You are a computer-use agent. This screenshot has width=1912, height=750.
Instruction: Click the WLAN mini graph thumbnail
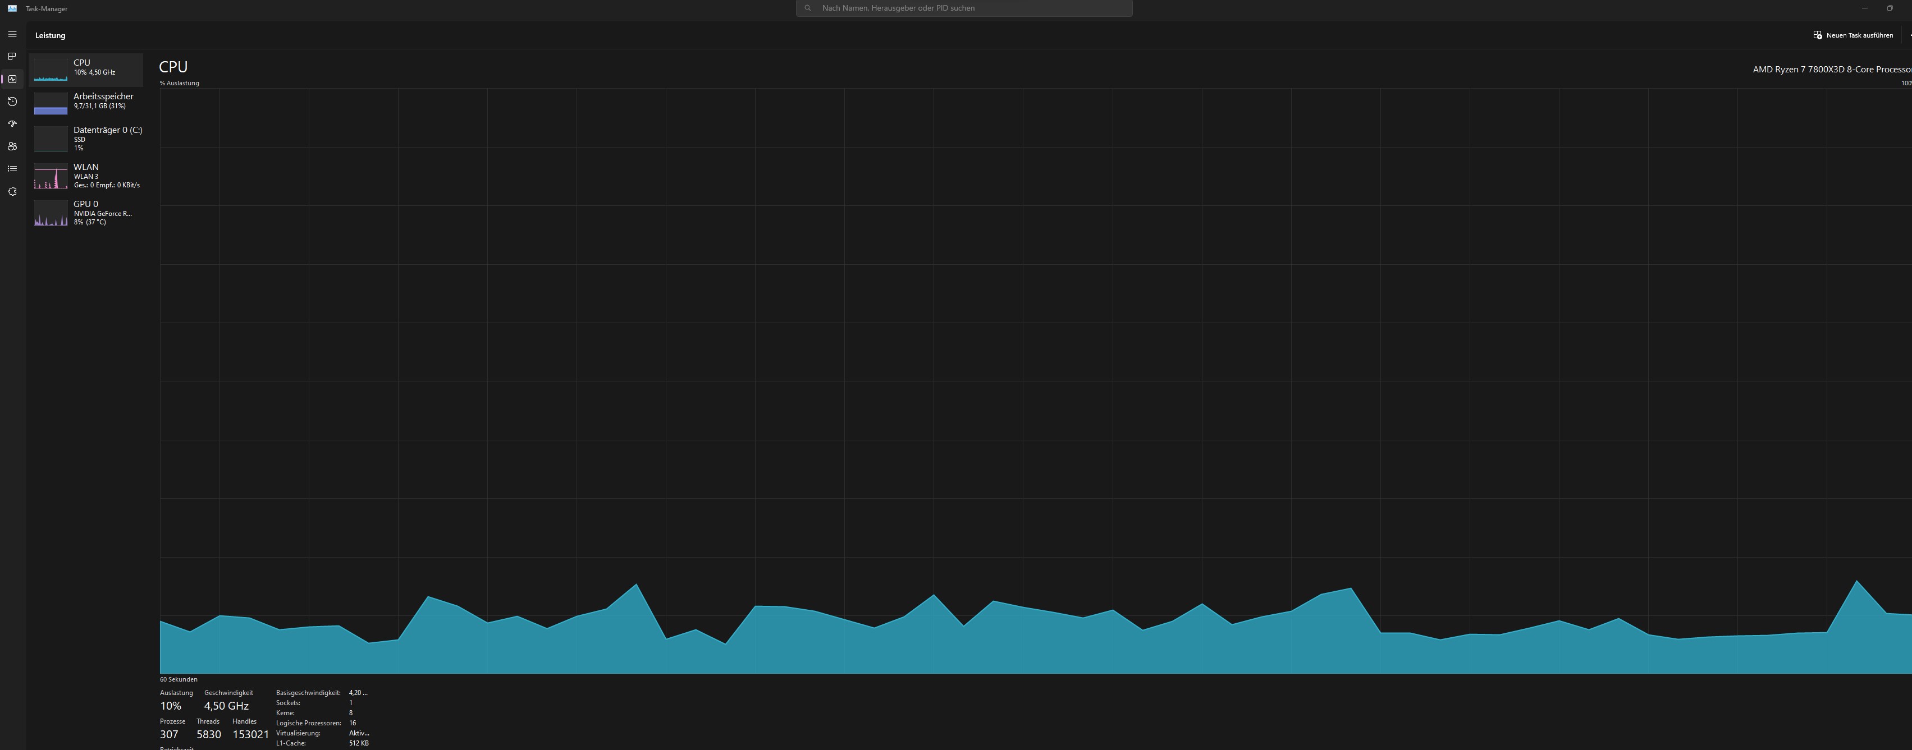(51, 177)
